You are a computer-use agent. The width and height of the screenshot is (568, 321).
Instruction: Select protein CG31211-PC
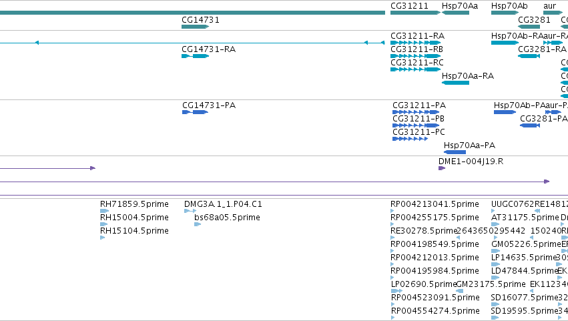coord(410,139)
